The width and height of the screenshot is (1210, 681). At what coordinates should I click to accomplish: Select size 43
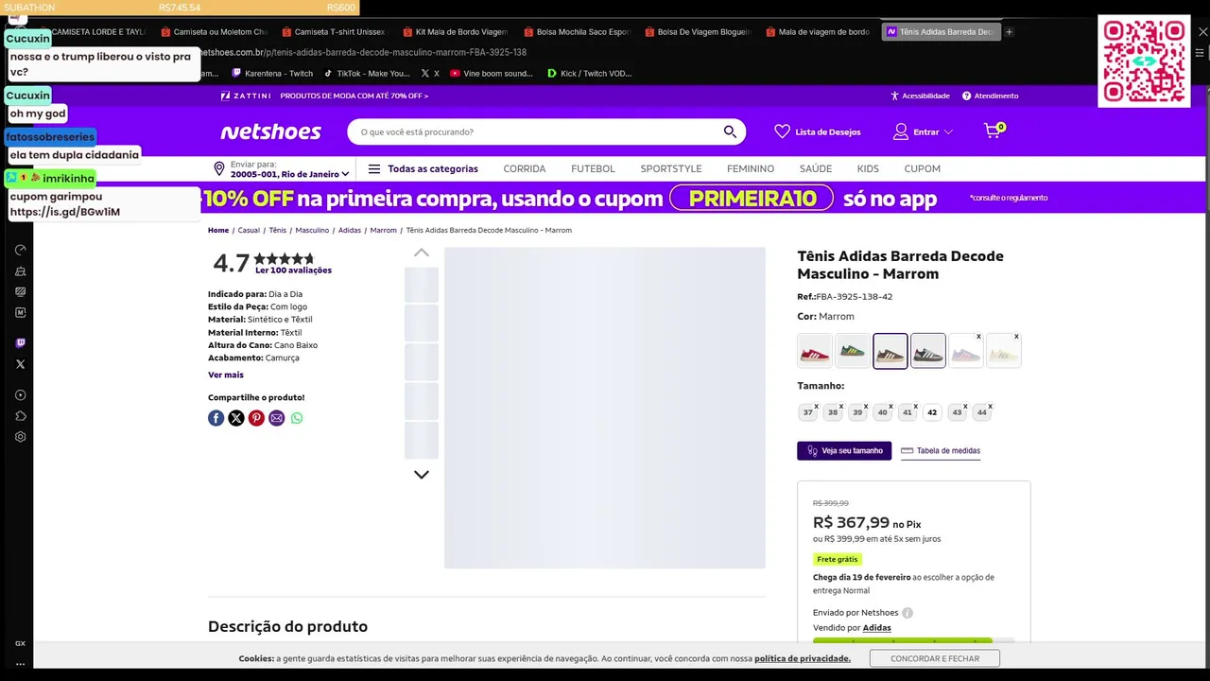point(957,412)
